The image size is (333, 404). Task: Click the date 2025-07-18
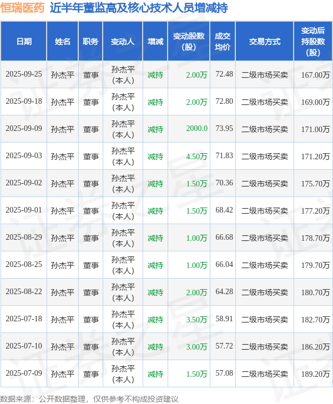tap(24, 319)
